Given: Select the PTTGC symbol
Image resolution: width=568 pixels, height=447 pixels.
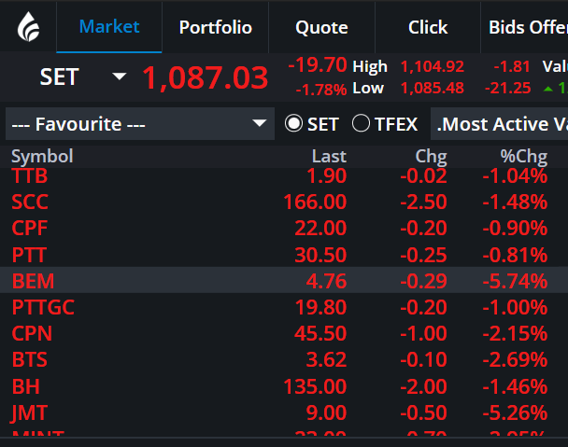Looking at the screenshot, I should click(x=43, y=307).
